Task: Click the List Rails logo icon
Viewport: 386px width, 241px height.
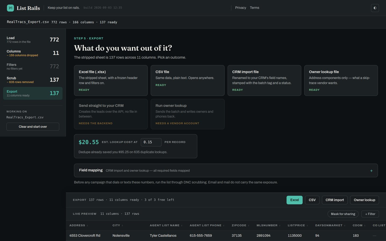Action: [x=10, y=8]
